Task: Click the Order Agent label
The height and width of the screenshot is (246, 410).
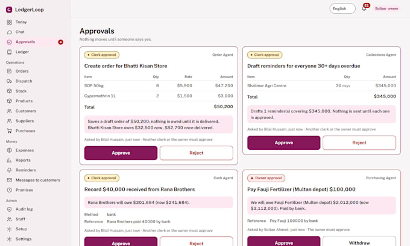Action: point(222,55)
